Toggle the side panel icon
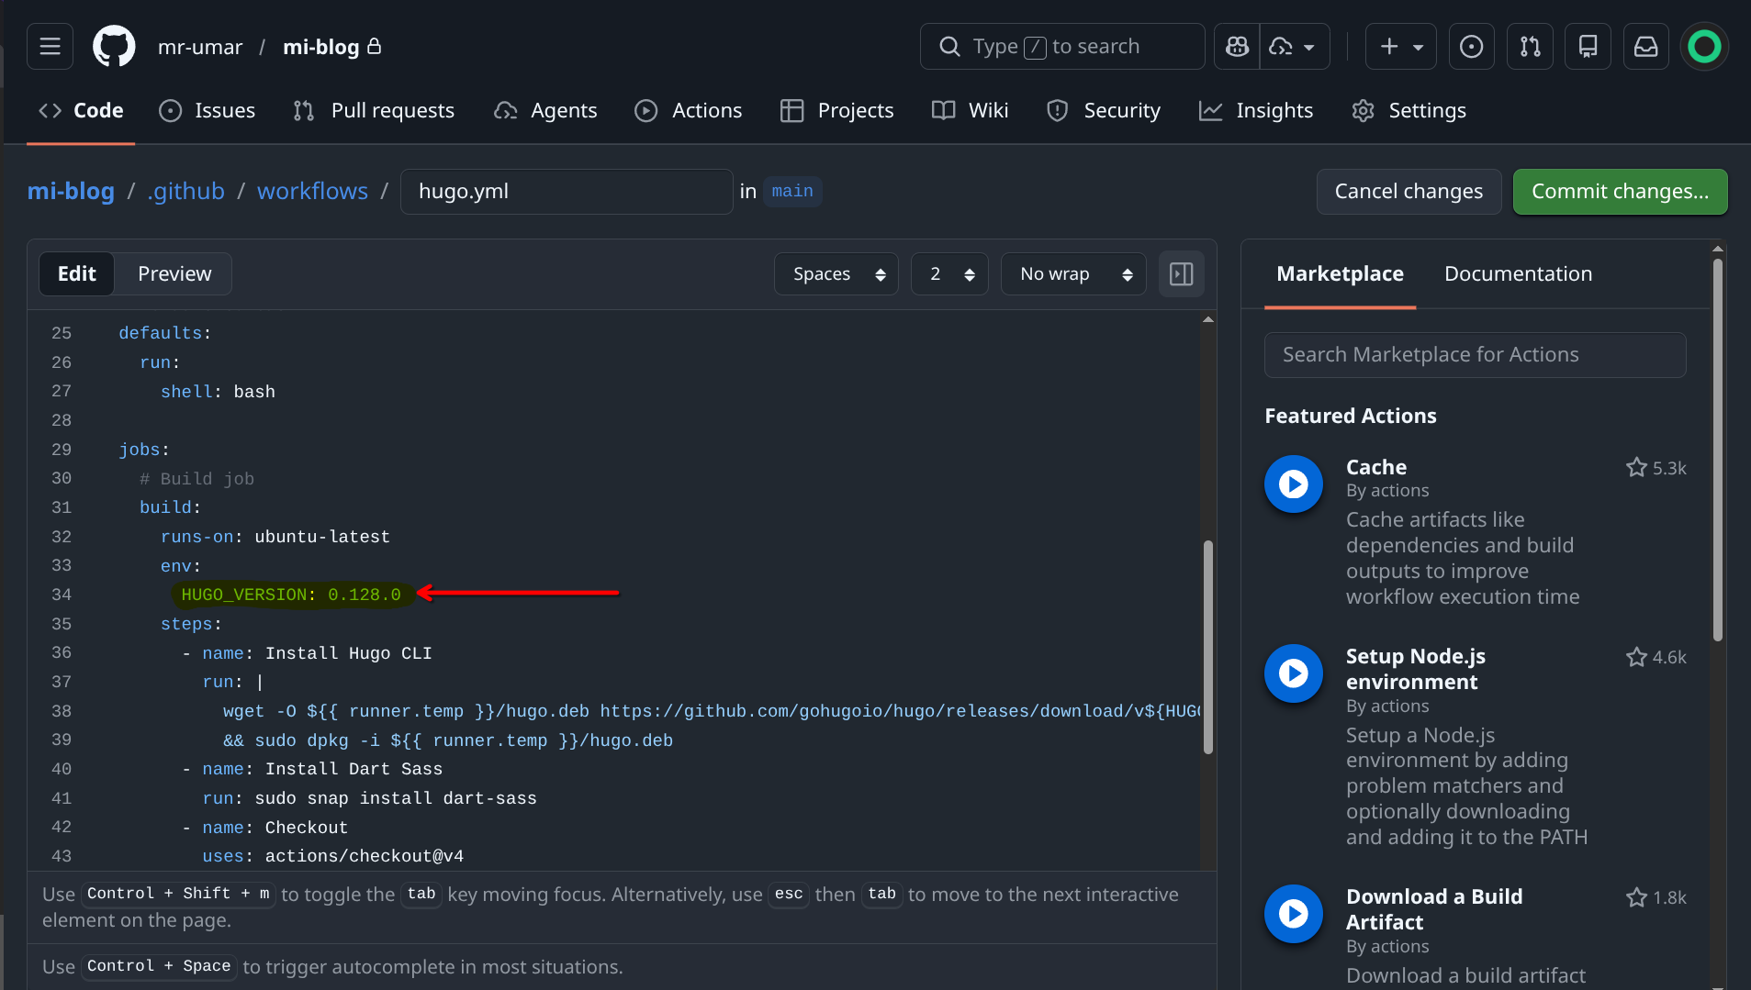This screenshot has width=1751, height=990. click(x=1182, y=274)
